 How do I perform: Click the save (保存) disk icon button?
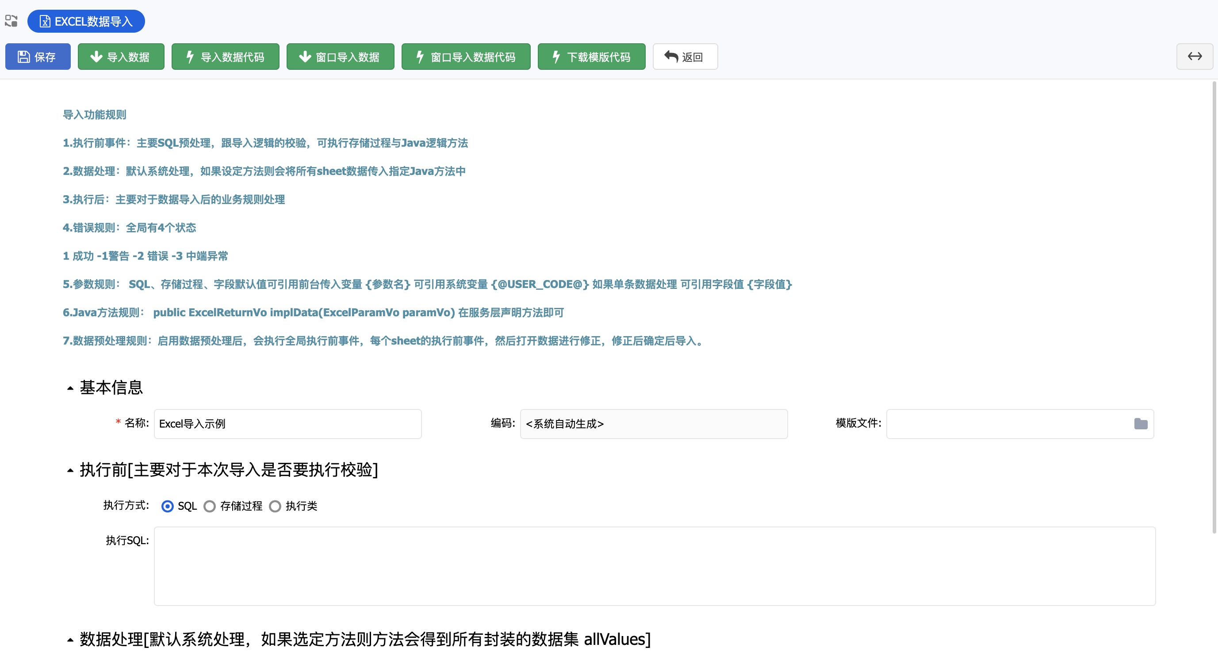point(38,57)
